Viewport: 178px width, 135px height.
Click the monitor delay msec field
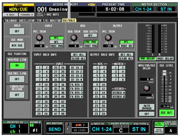(147, 79)
